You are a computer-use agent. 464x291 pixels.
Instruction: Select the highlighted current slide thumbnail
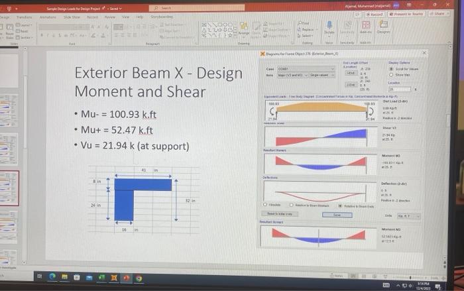pyautogui.click(x=9, y=188)
